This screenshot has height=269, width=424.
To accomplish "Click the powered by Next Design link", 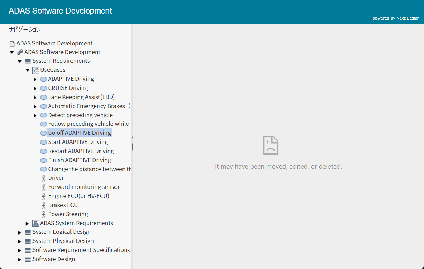I will pyautogui.click(x=396, y=18).
